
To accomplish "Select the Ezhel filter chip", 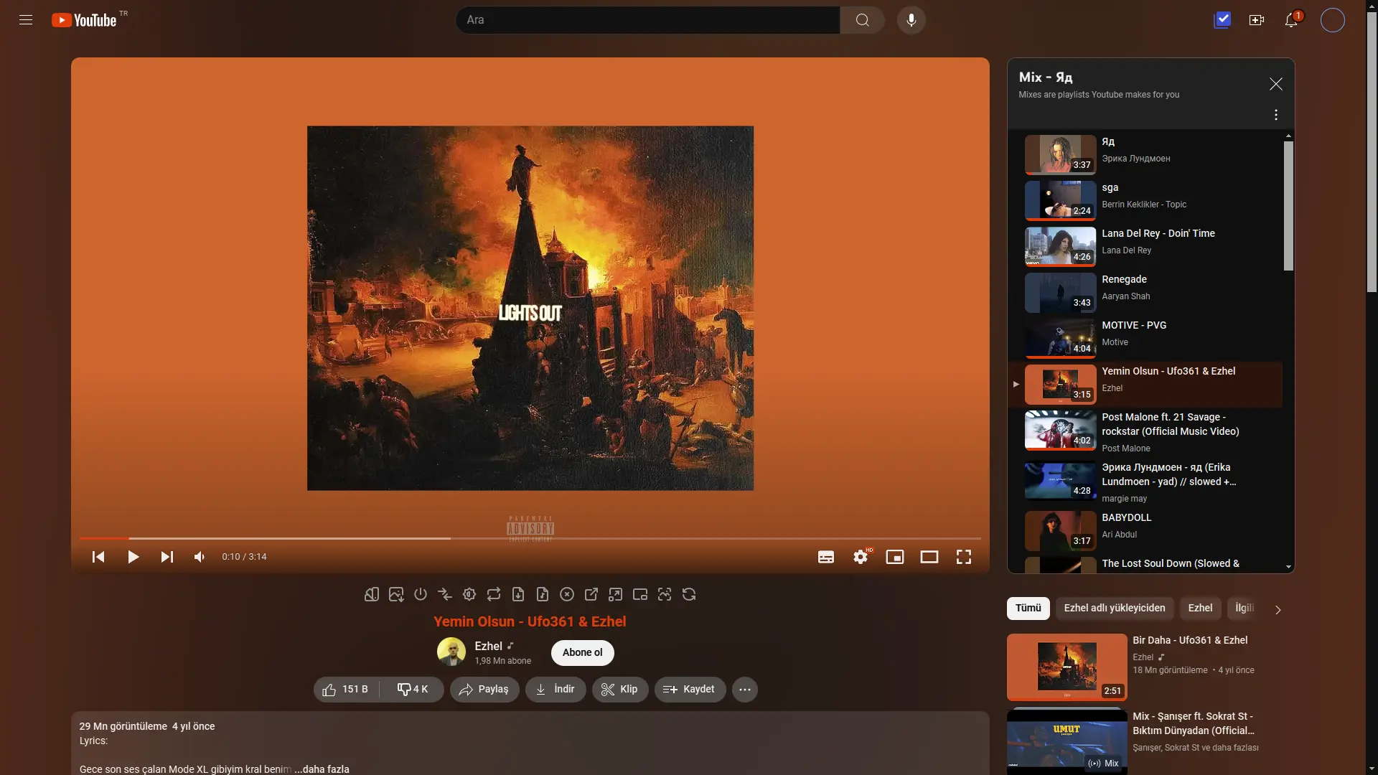I will coord(1200,609).
